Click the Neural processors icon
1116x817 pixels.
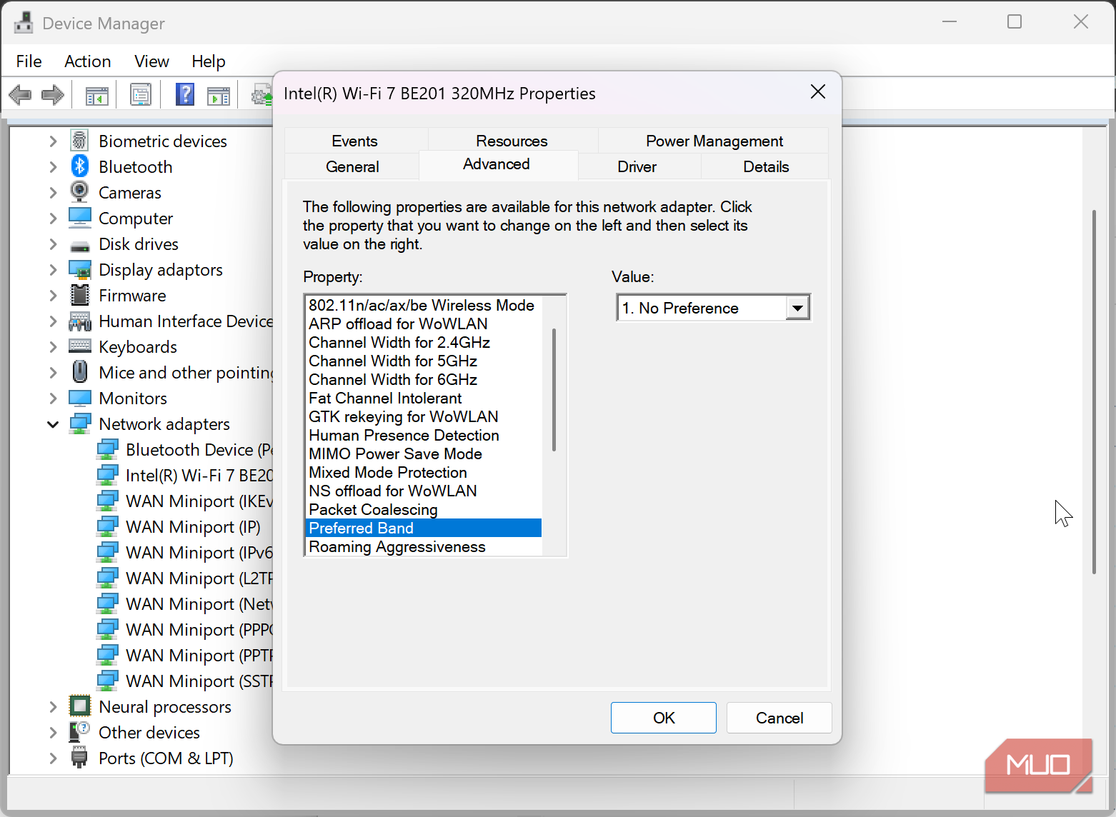click(80, 706)
